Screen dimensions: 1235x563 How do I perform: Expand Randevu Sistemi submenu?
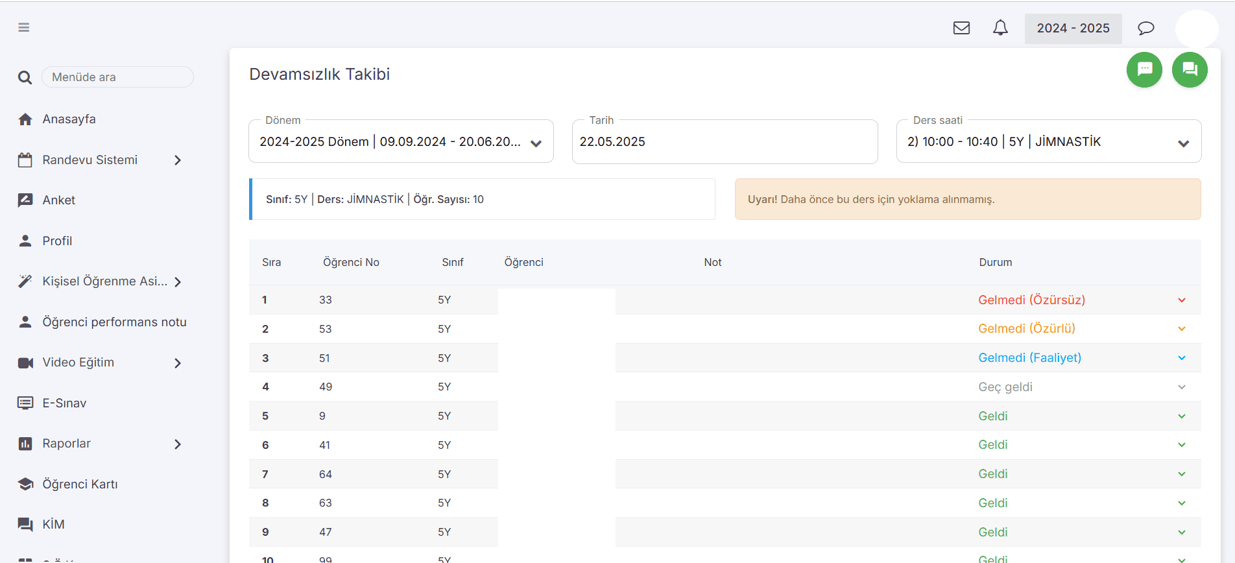177,160
